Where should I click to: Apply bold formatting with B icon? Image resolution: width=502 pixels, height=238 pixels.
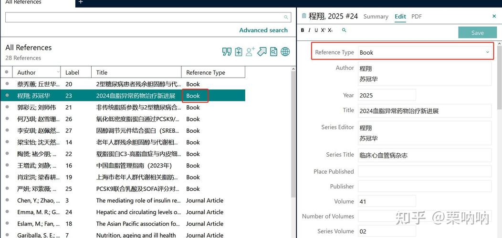point(303,30)
